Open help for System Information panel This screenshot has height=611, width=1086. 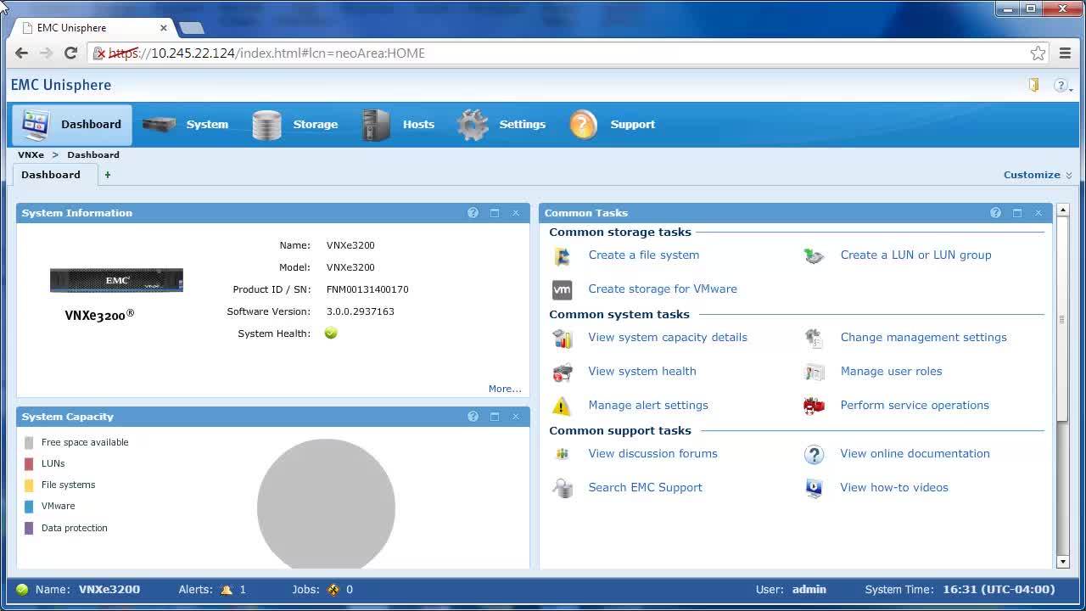(473, 213)
